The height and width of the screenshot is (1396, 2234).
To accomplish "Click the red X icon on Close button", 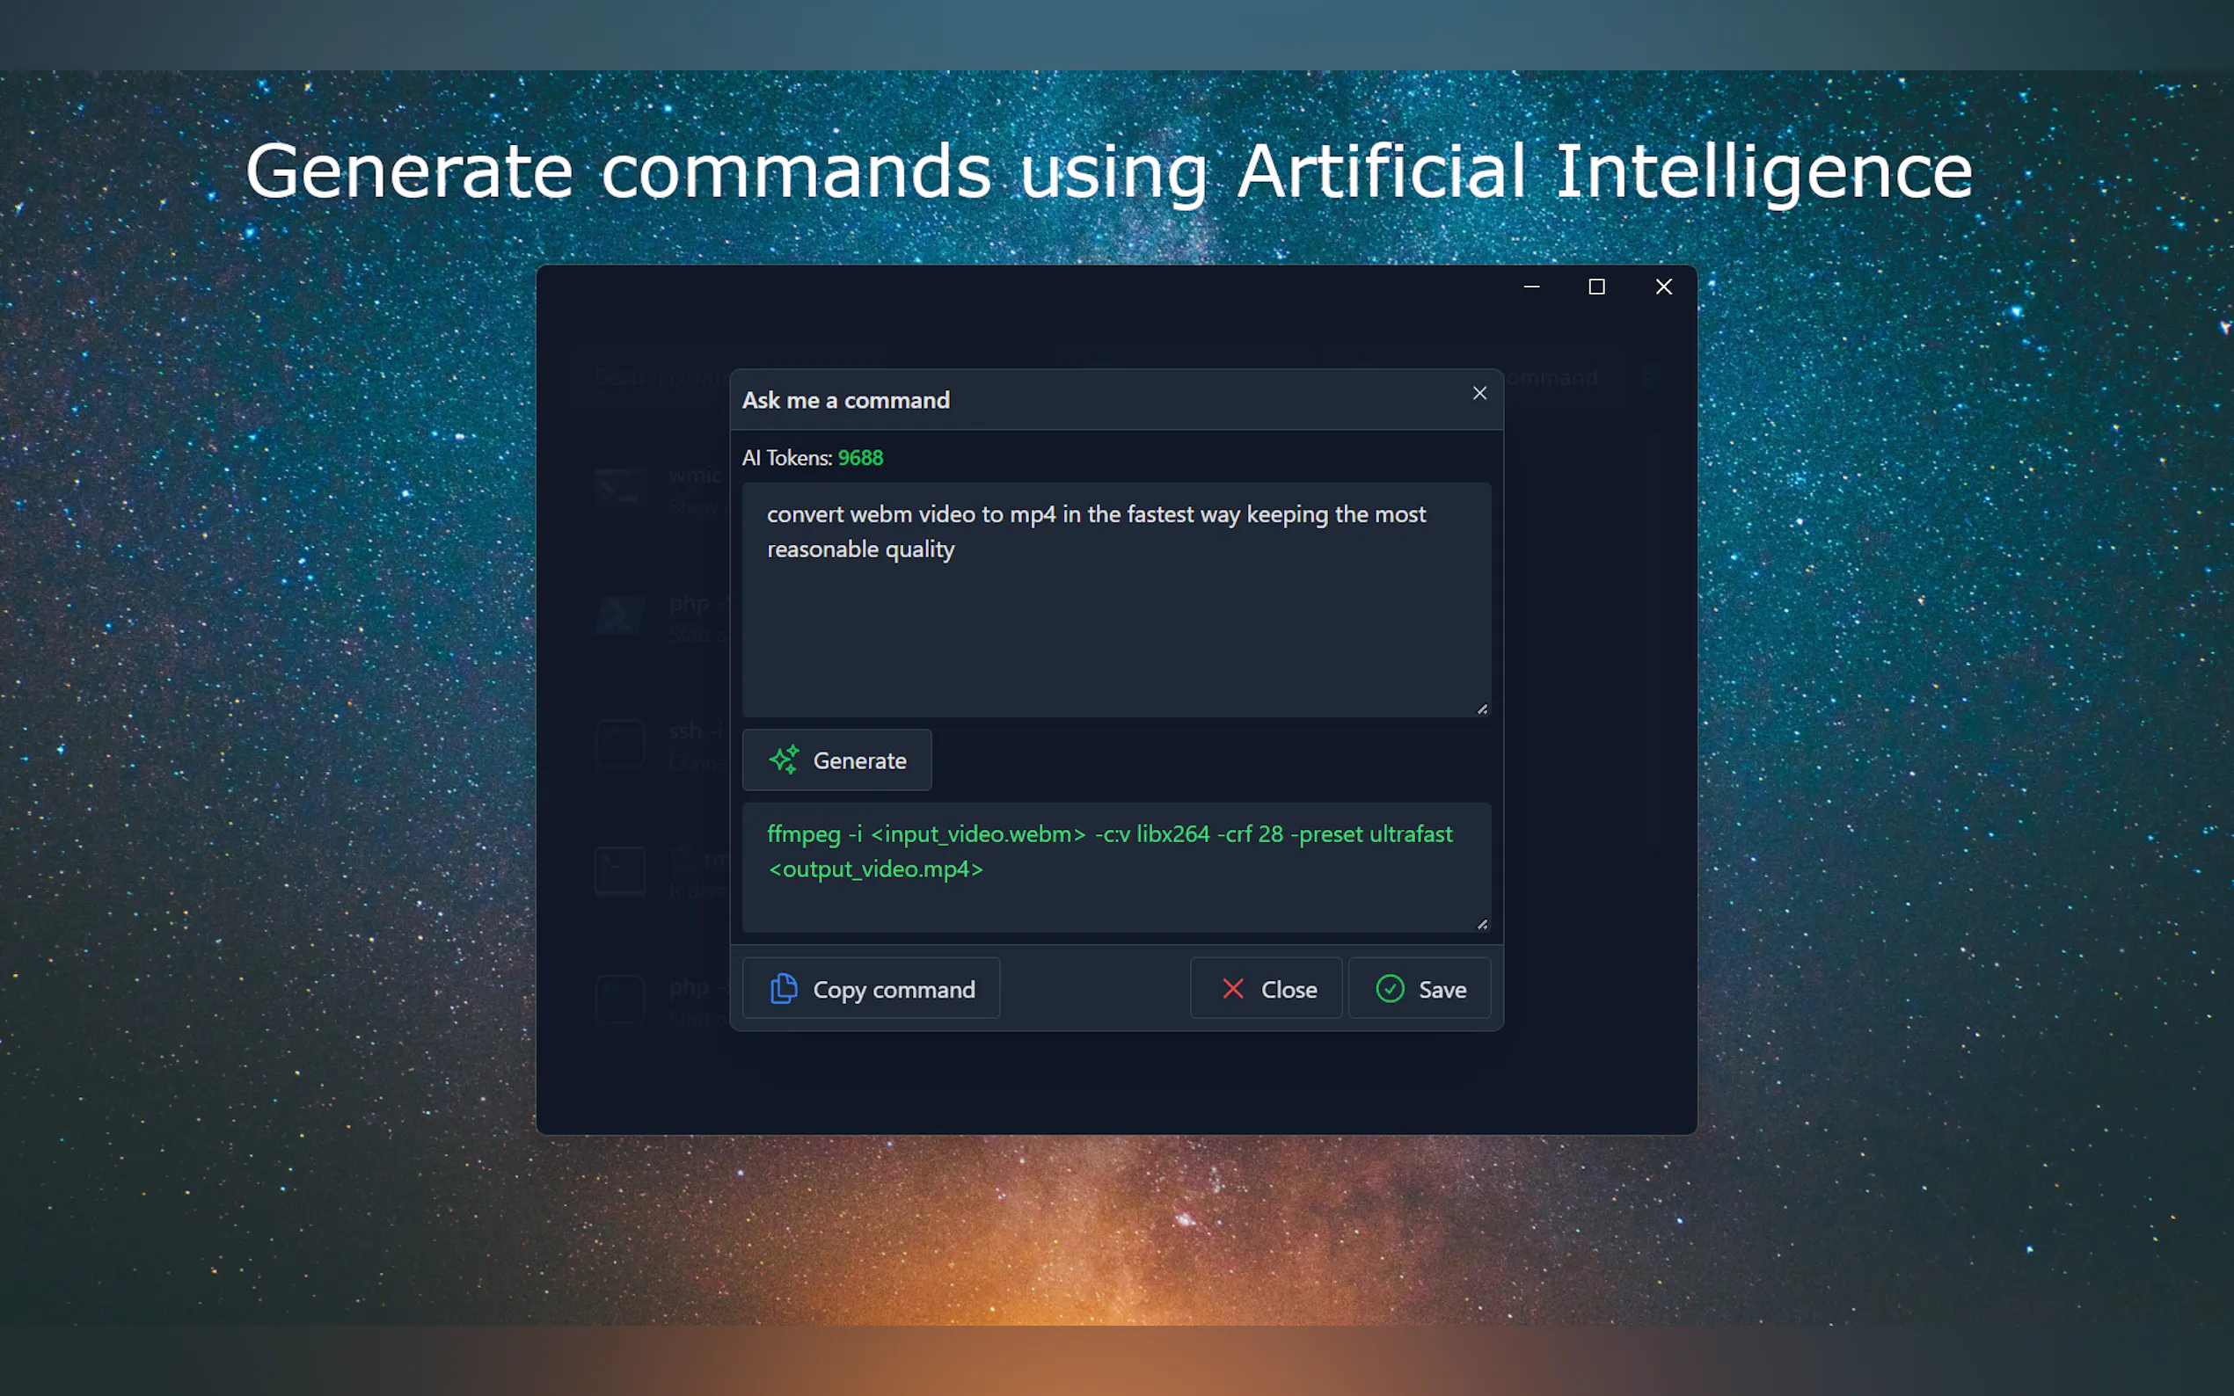I will (1233, 989).
